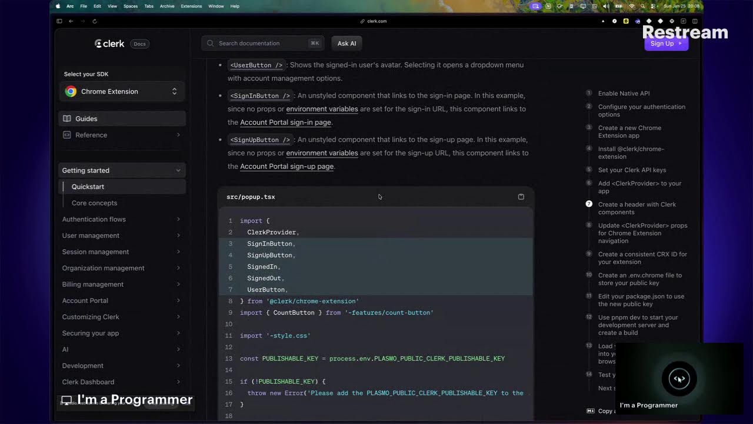Expand Session management
The width and height of the screenshot is (753, 424).
[x=122, y=251]
